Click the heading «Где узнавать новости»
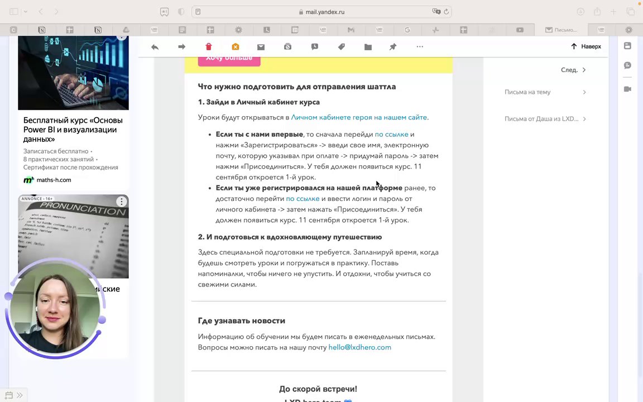The height and width of the screenshot is (402, 643). click(242, 321)
